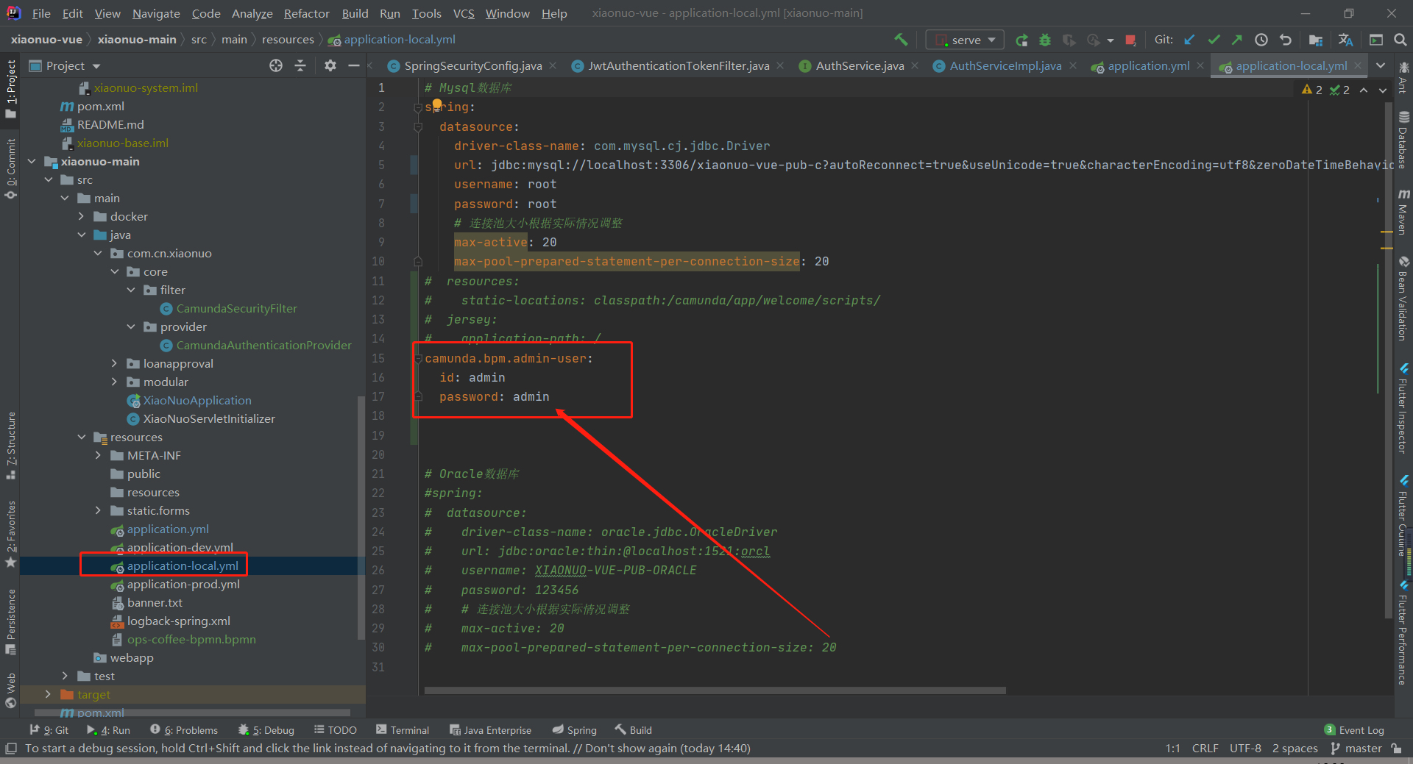The height and width of the screenshot is (764, 1413).
Task: Commit changes via the green checkmark
Action: [1214, 39]
